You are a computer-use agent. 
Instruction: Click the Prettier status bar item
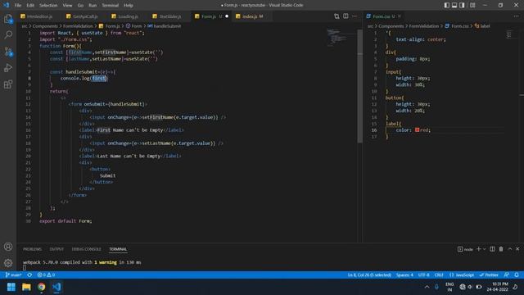point(489,275)
